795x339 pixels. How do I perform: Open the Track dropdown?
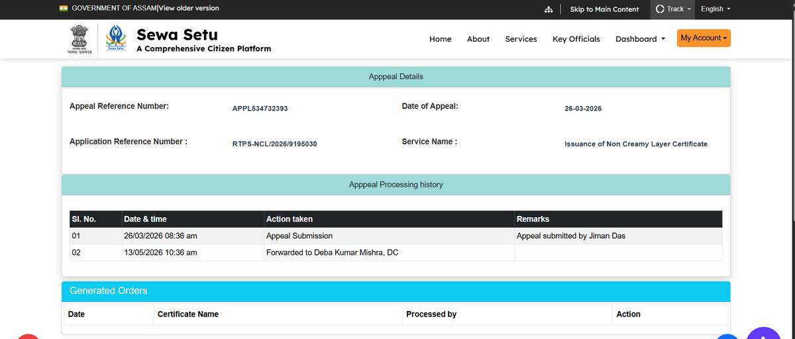tap(673, 9)
